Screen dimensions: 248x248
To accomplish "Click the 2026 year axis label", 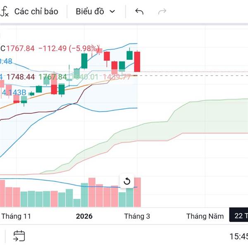I will click(x=84, y=216).
